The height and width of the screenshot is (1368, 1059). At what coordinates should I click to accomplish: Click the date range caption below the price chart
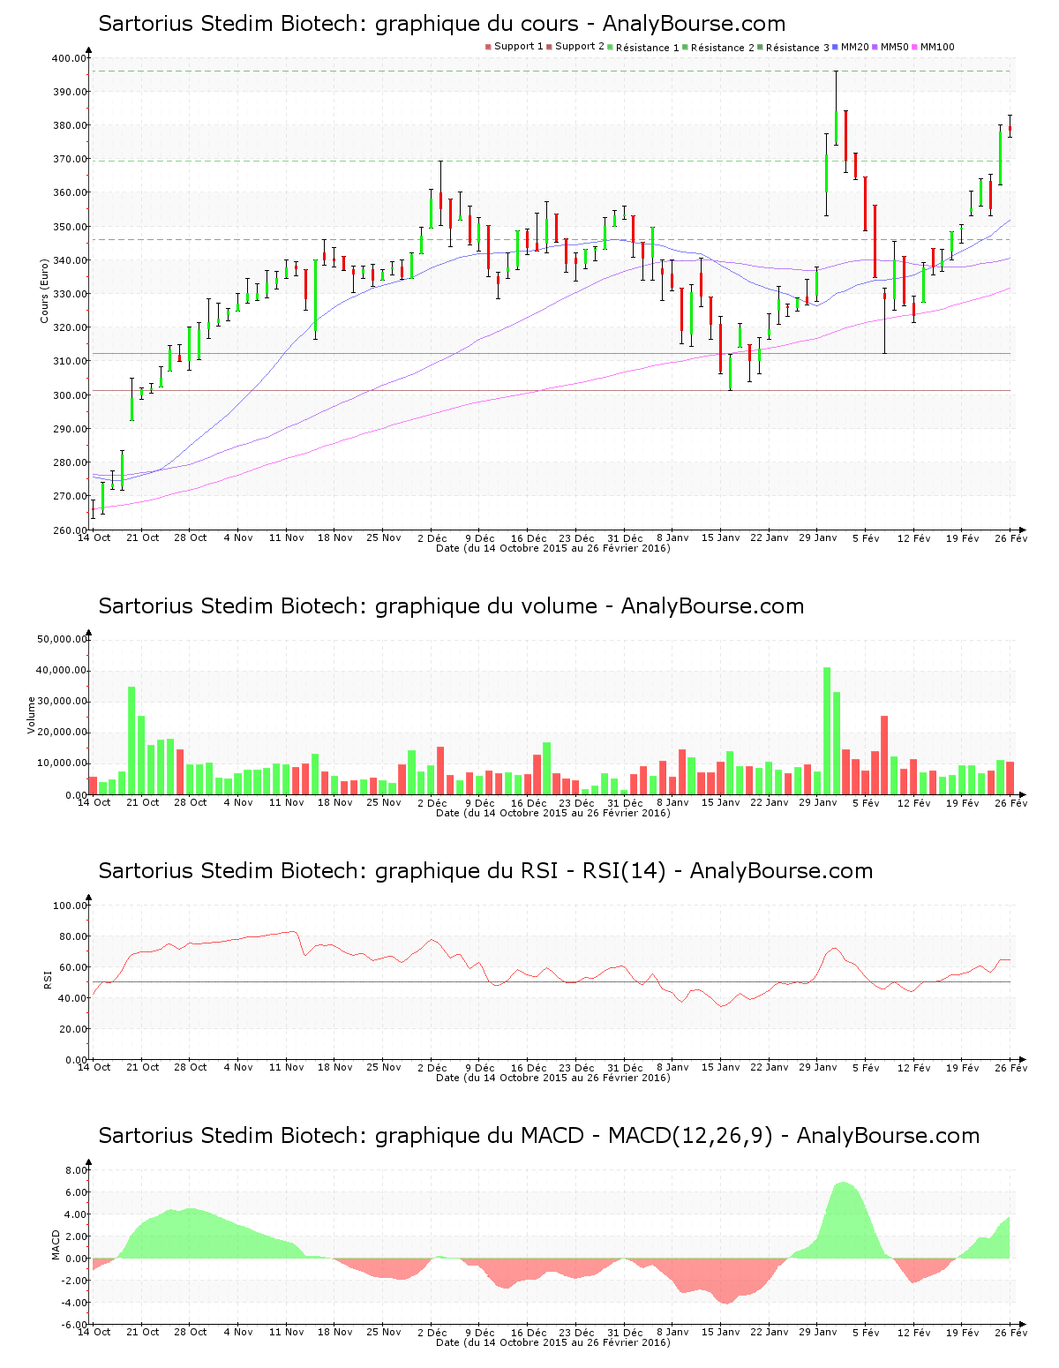click(553, 548)
